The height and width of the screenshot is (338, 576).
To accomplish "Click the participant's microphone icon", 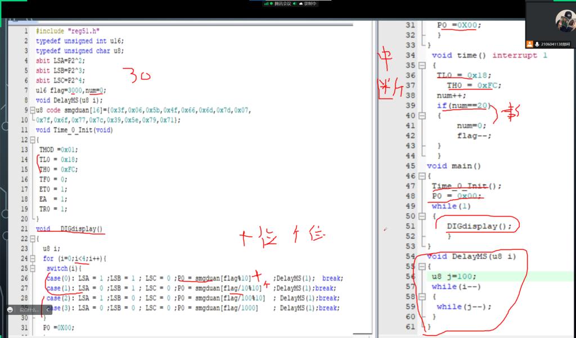I will [x=537, y=43].
